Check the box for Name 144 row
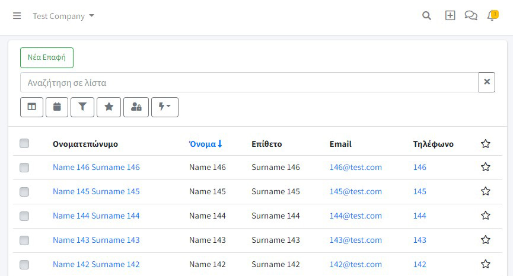This screenshot has height=276, width=513. tap(24, 216)
